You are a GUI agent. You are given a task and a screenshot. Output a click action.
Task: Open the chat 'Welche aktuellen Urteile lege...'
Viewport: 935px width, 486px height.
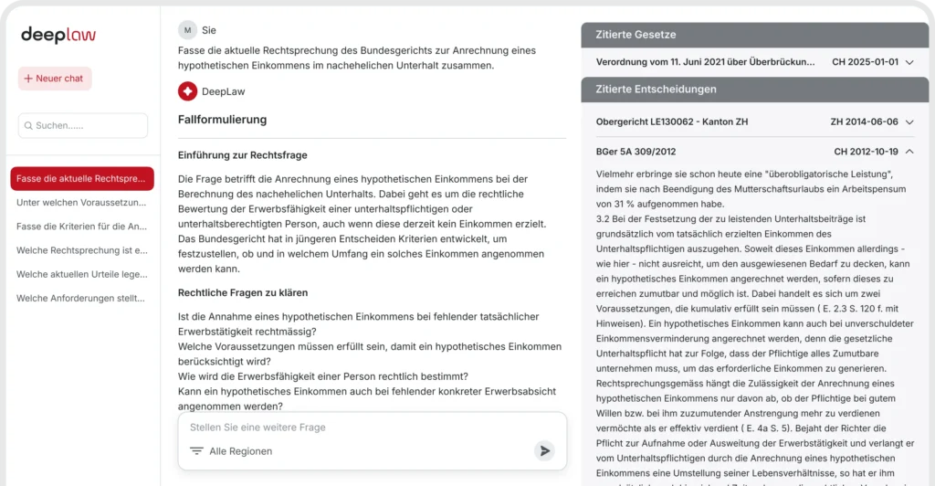[82, 274]
